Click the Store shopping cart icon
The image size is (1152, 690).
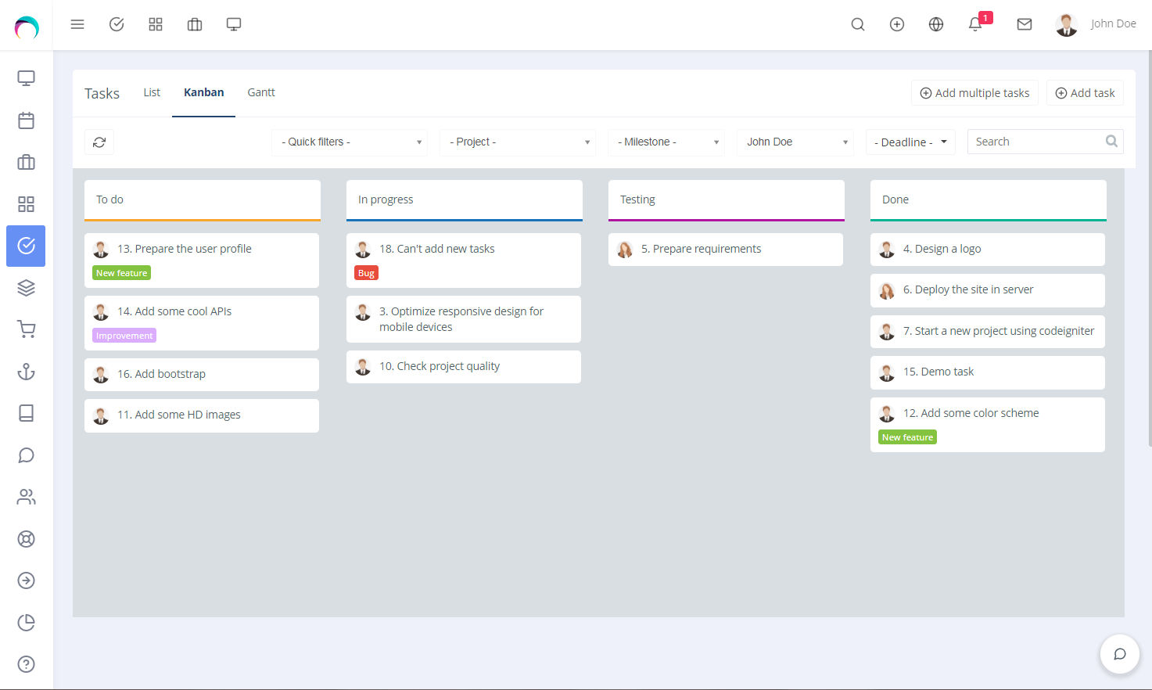click(x=26, y=329)
